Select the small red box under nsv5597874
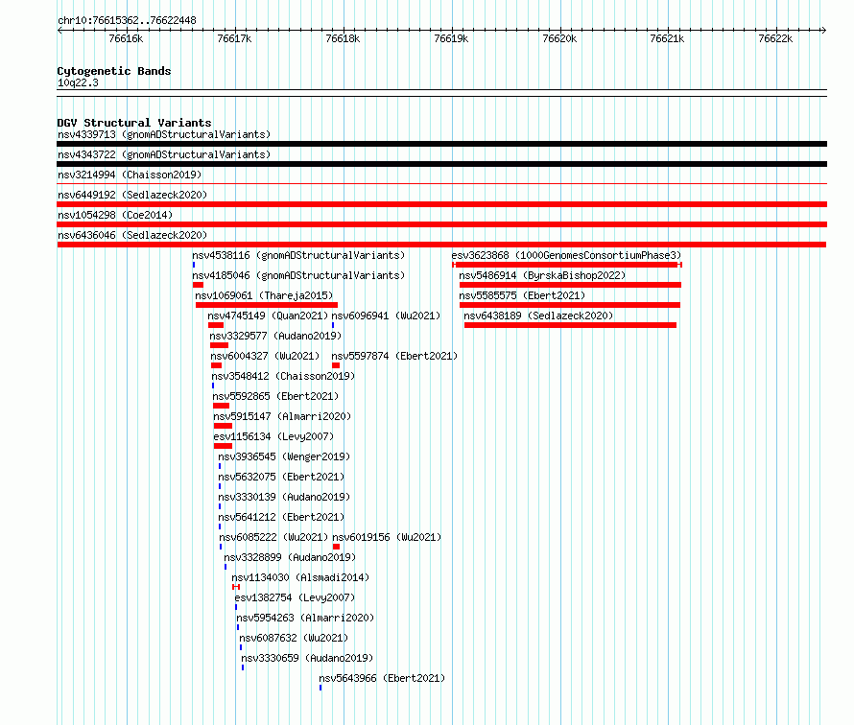Screen dimensions: 854x725 [x=336, y=365]
